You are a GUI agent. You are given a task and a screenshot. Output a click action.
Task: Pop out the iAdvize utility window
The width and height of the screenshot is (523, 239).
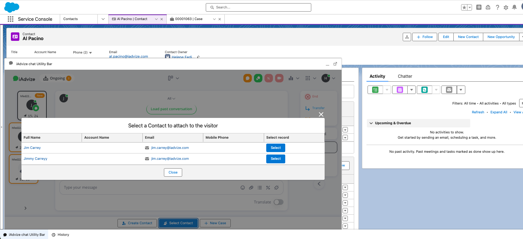point(335,64)
